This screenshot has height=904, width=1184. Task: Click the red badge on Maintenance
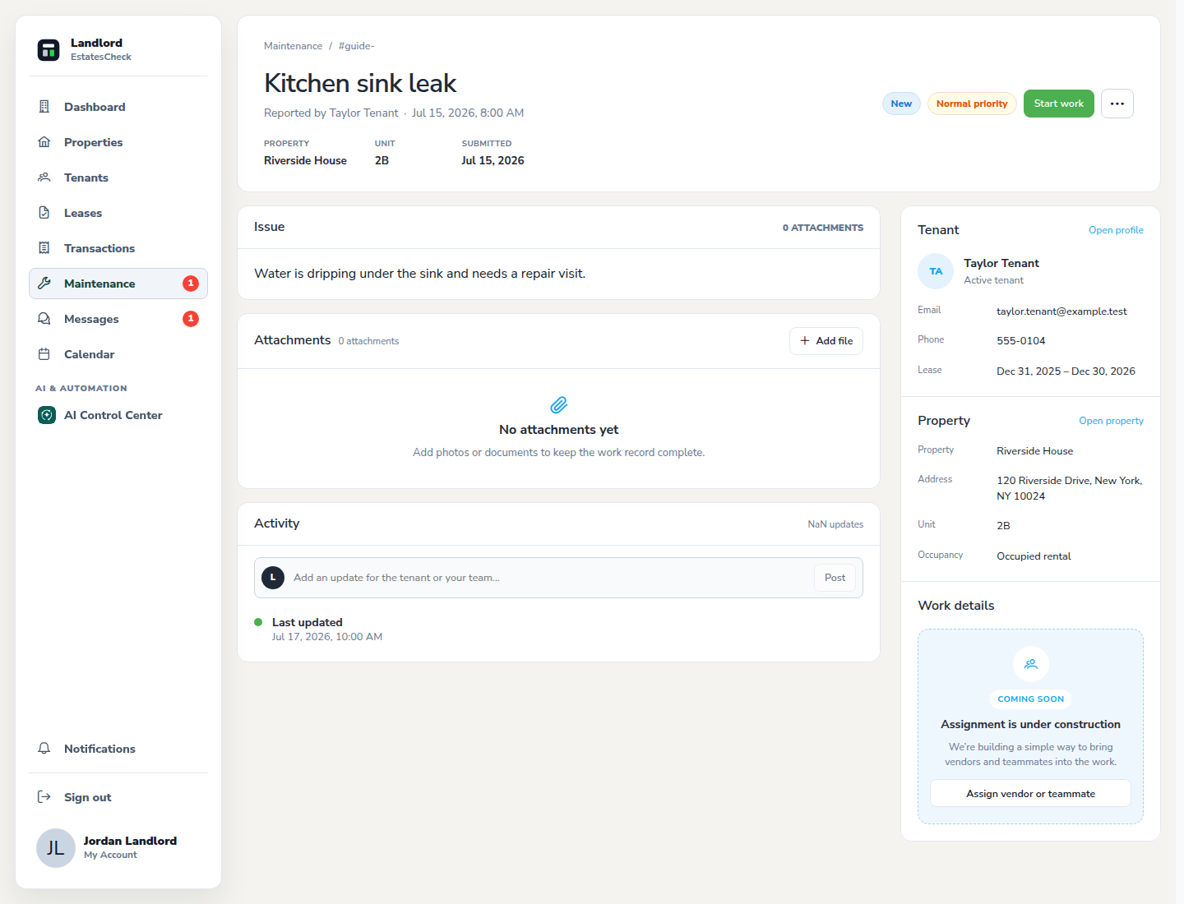[x=191, y=284]
